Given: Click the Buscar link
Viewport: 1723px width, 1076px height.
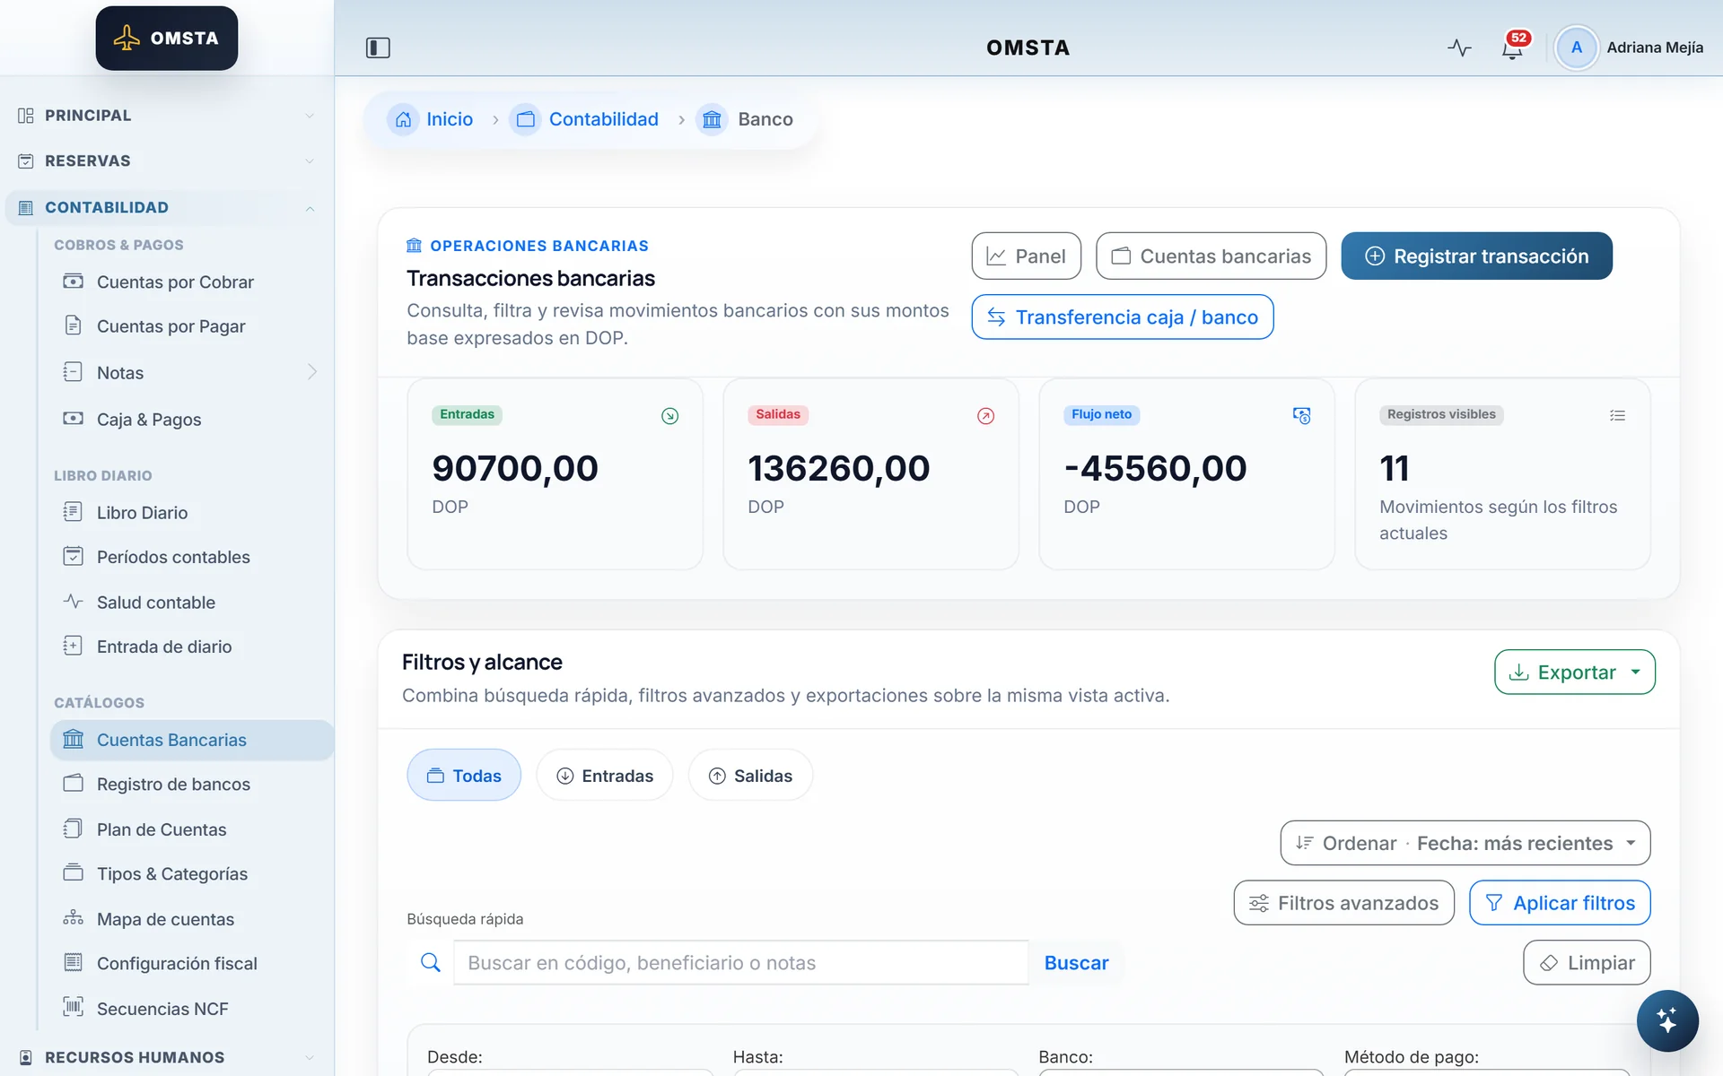Looking at the screenshot, I should [1076, 962].
